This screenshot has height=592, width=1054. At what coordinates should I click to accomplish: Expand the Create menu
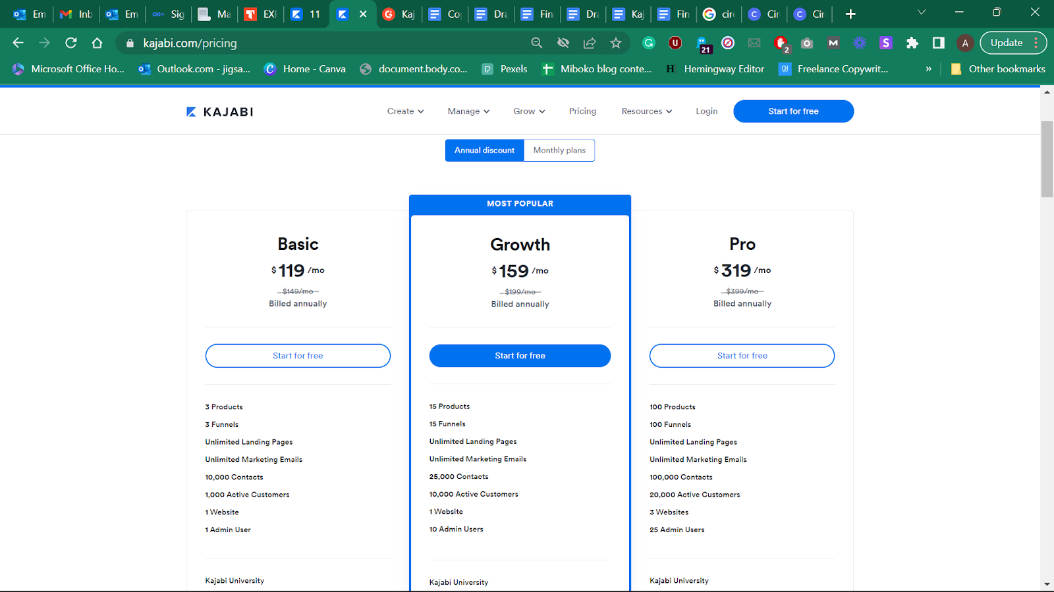point(405,111)
